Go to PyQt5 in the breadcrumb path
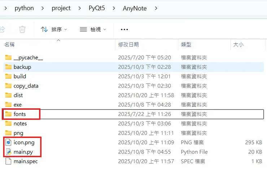The height and width of the screenshot is (182, 267). point(97,8)
